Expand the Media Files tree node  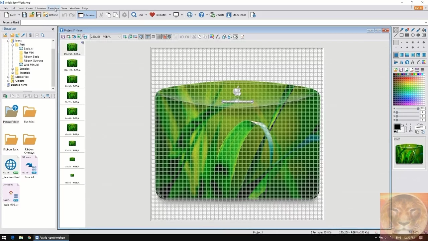coord(8,77)
